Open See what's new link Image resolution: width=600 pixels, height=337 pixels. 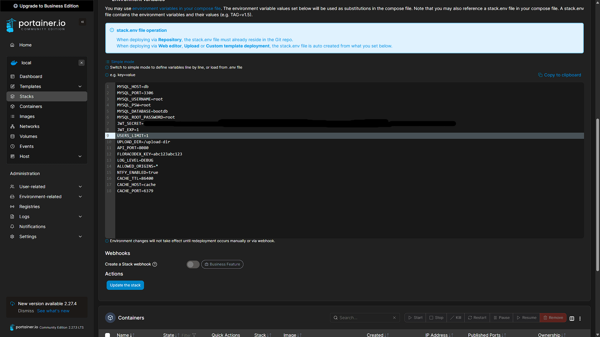click(53, 311)
